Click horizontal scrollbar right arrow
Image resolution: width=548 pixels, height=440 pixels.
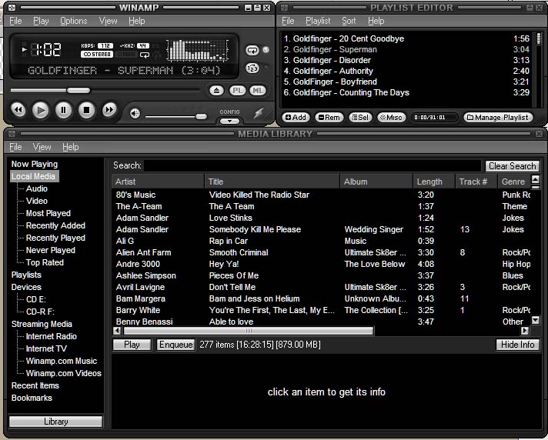(x=525, y=330)
